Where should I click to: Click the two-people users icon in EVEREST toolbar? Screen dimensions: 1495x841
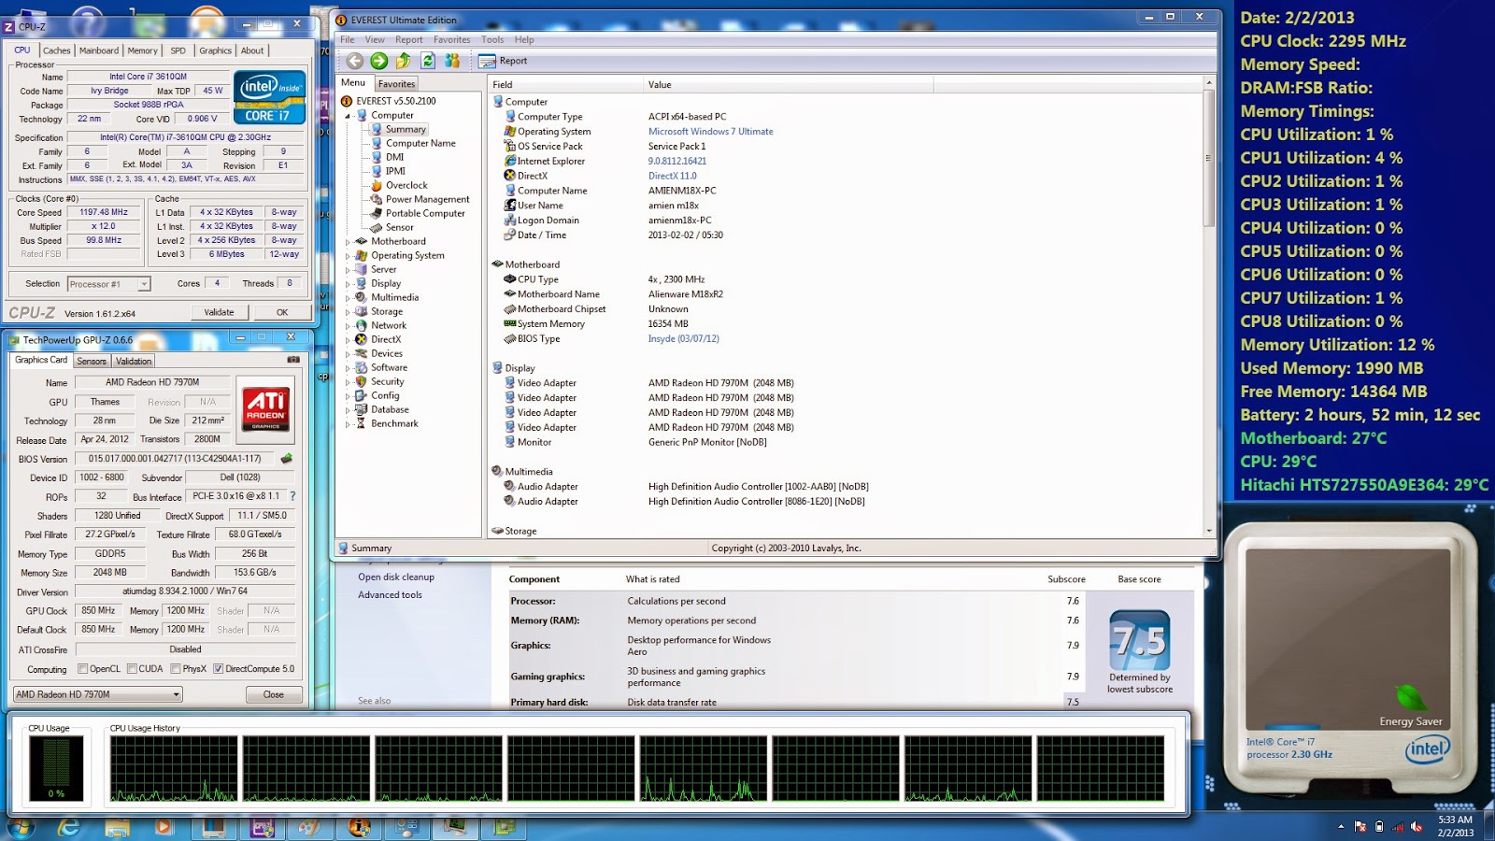click(452, 61)
